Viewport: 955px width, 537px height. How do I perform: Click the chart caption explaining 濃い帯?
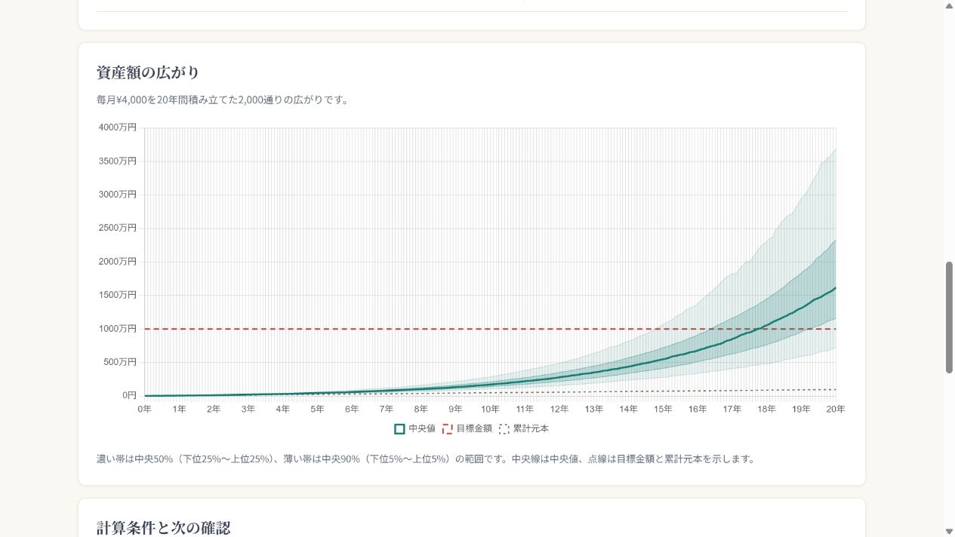(x=427, y=459)
